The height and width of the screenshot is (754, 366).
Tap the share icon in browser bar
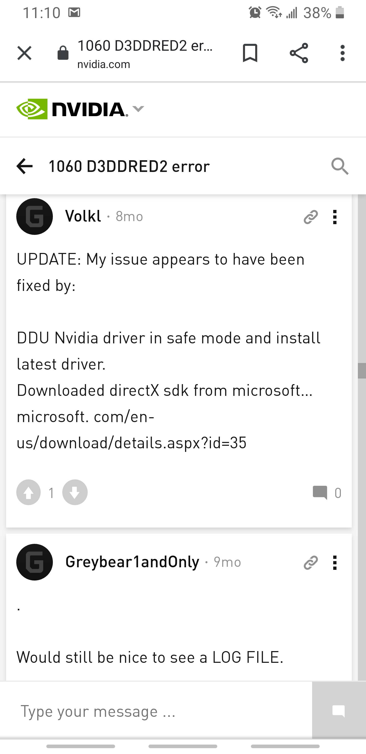pyautogui.click(x=299, y=53)
